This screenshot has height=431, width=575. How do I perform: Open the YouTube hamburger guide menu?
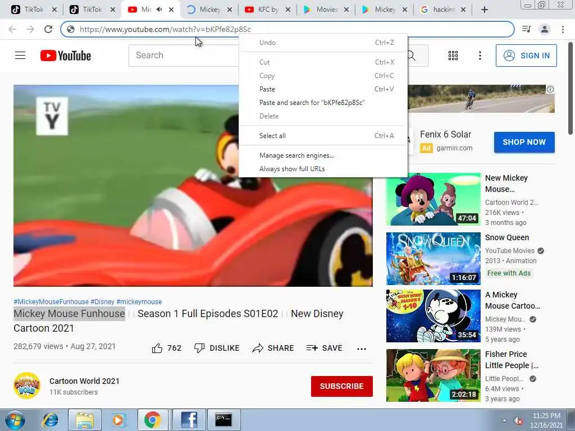[x=20, y=56]
